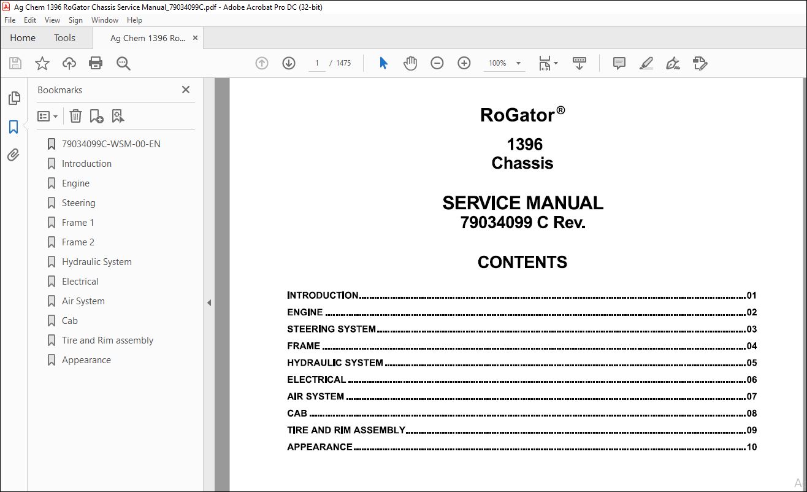The width and height of the screenshot is (807, 492).
Task: Upload file to cloud icon
Action: [69, 63]
